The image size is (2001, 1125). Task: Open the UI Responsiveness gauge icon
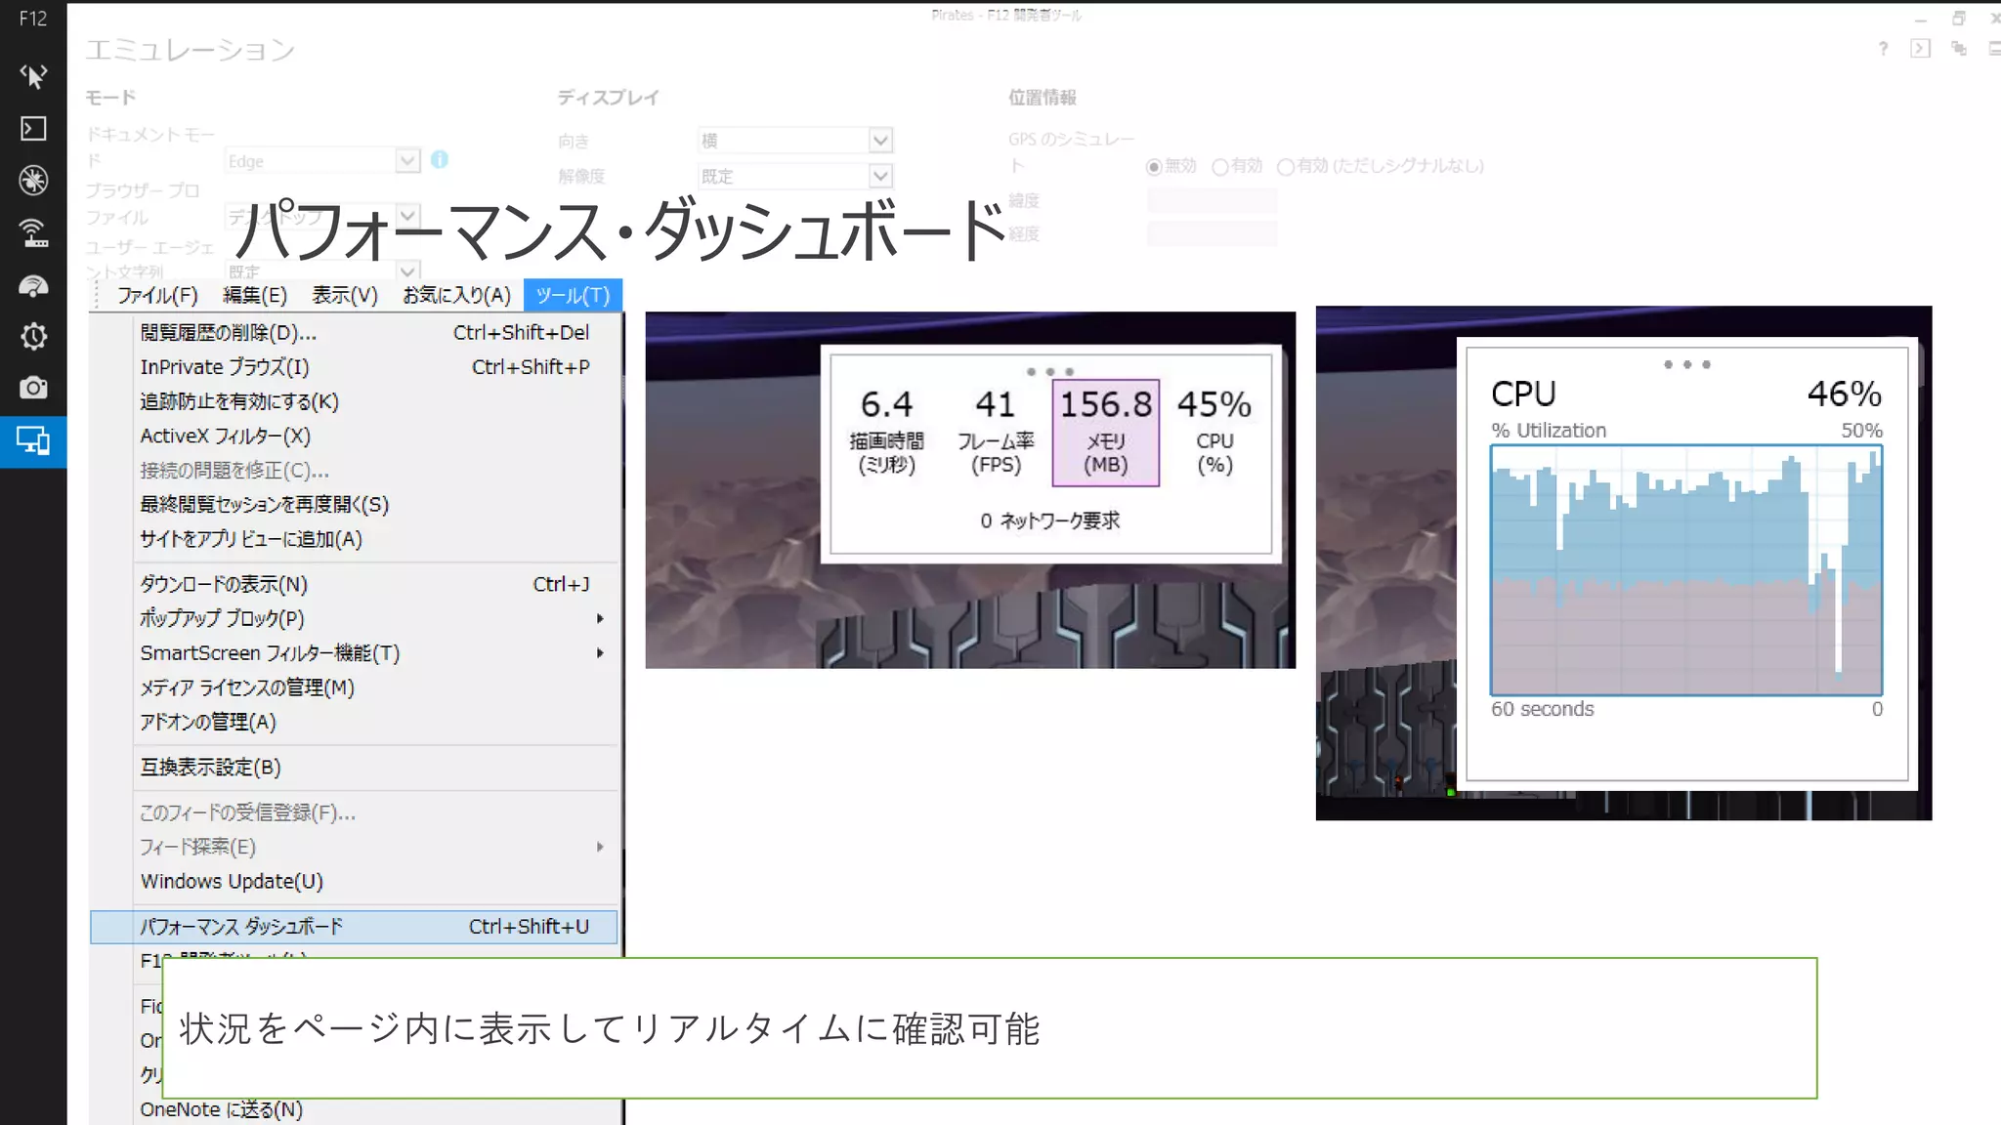[33, 285]
